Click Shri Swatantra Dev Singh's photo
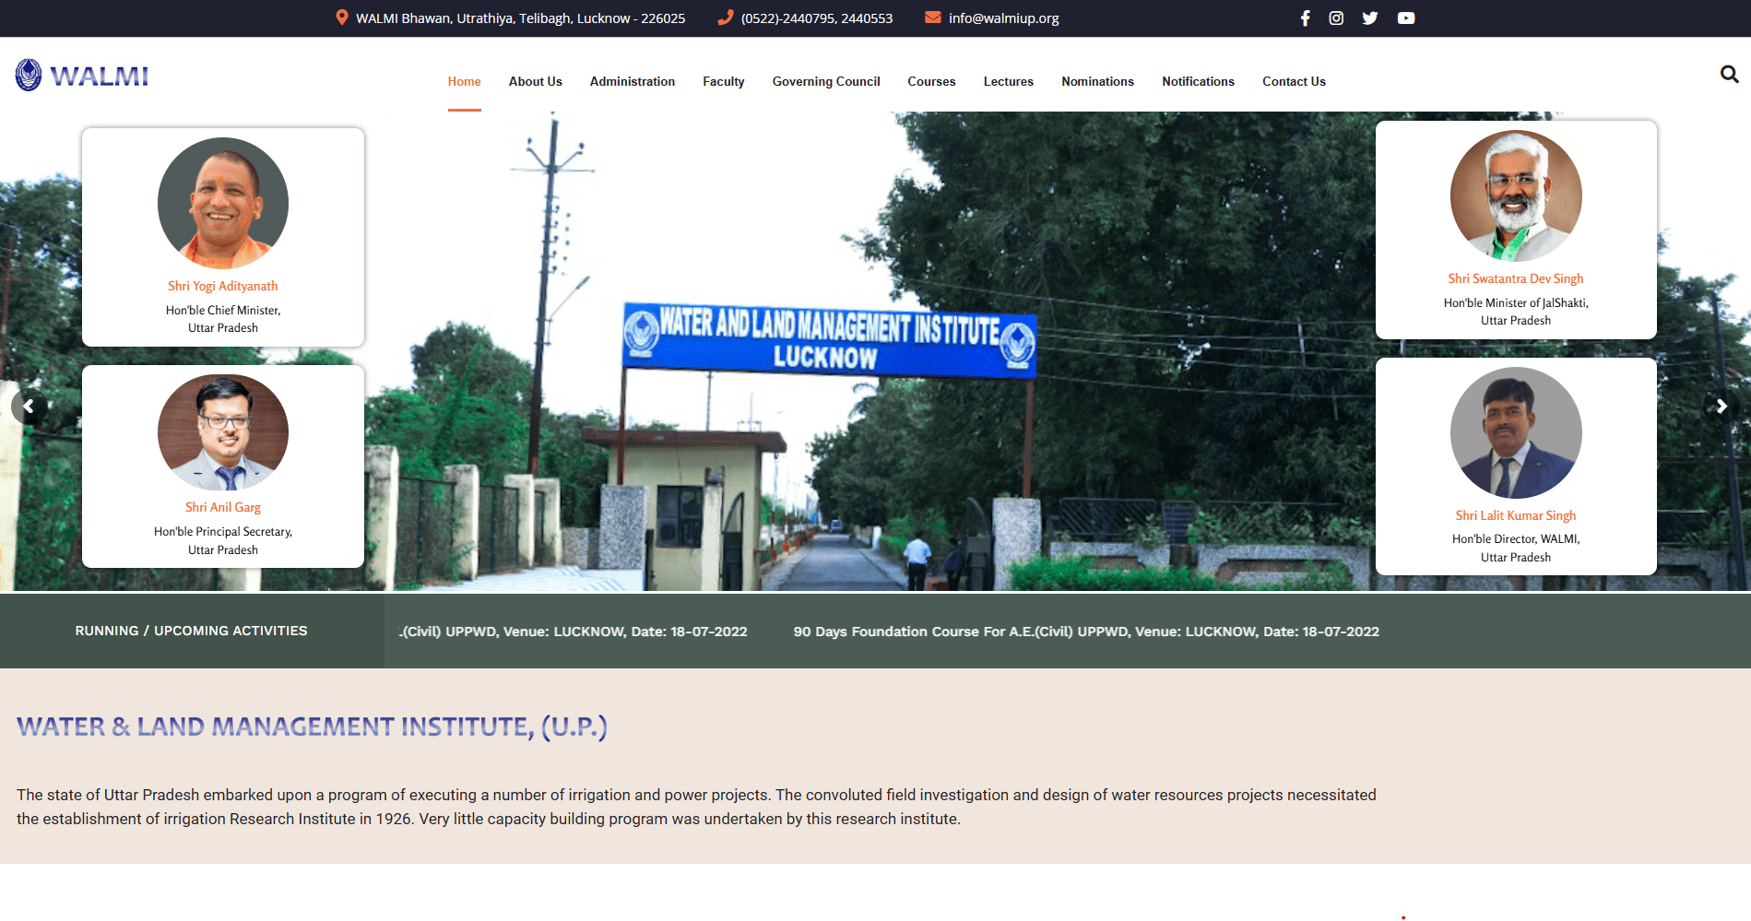This screenshot has height=921, width=1751. tap(1516, 195)
